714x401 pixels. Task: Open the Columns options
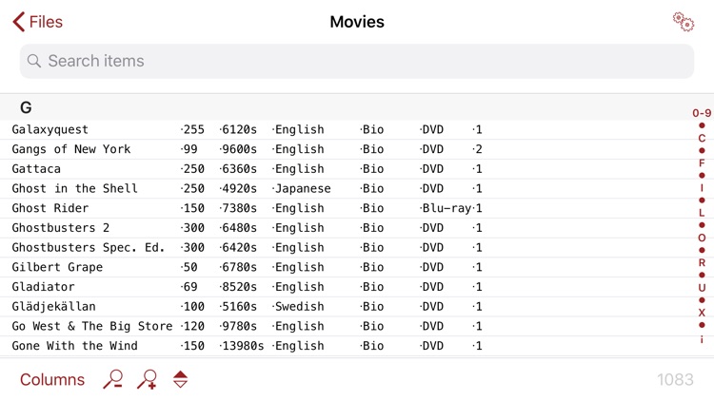pyautogui.click(x=52, y=380)
